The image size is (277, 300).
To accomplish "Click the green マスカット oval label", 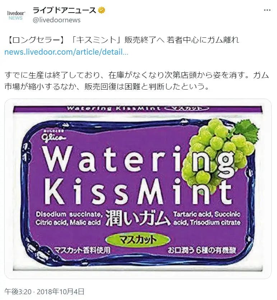I will (137, 240).
